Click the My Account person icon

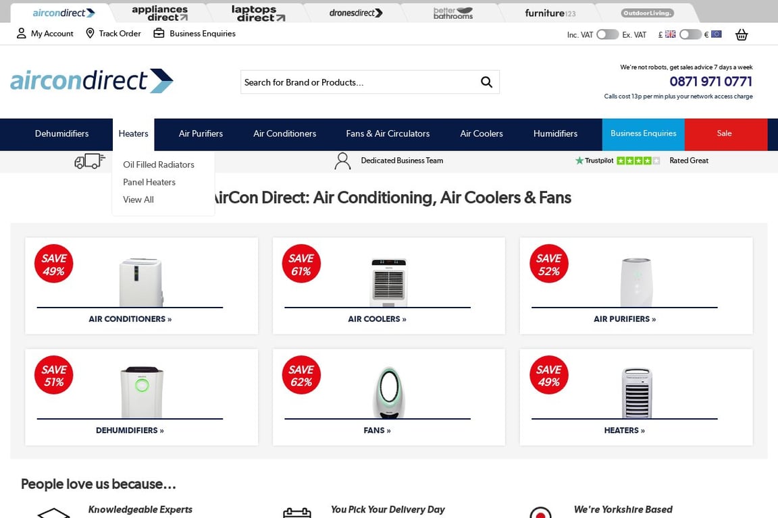(21, 33)
